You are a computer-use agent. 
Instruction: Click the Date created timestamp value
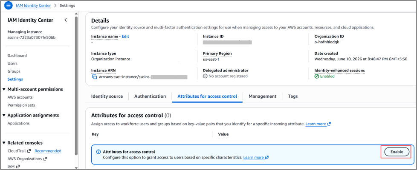[361, 59]
